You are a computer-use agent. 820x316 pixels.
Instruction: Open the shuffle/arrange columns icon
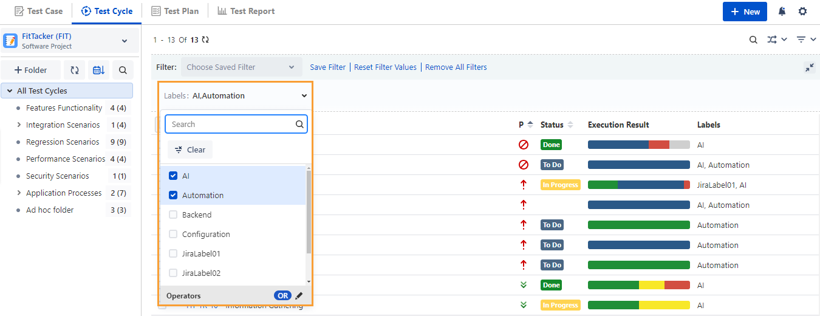[772, 39]
